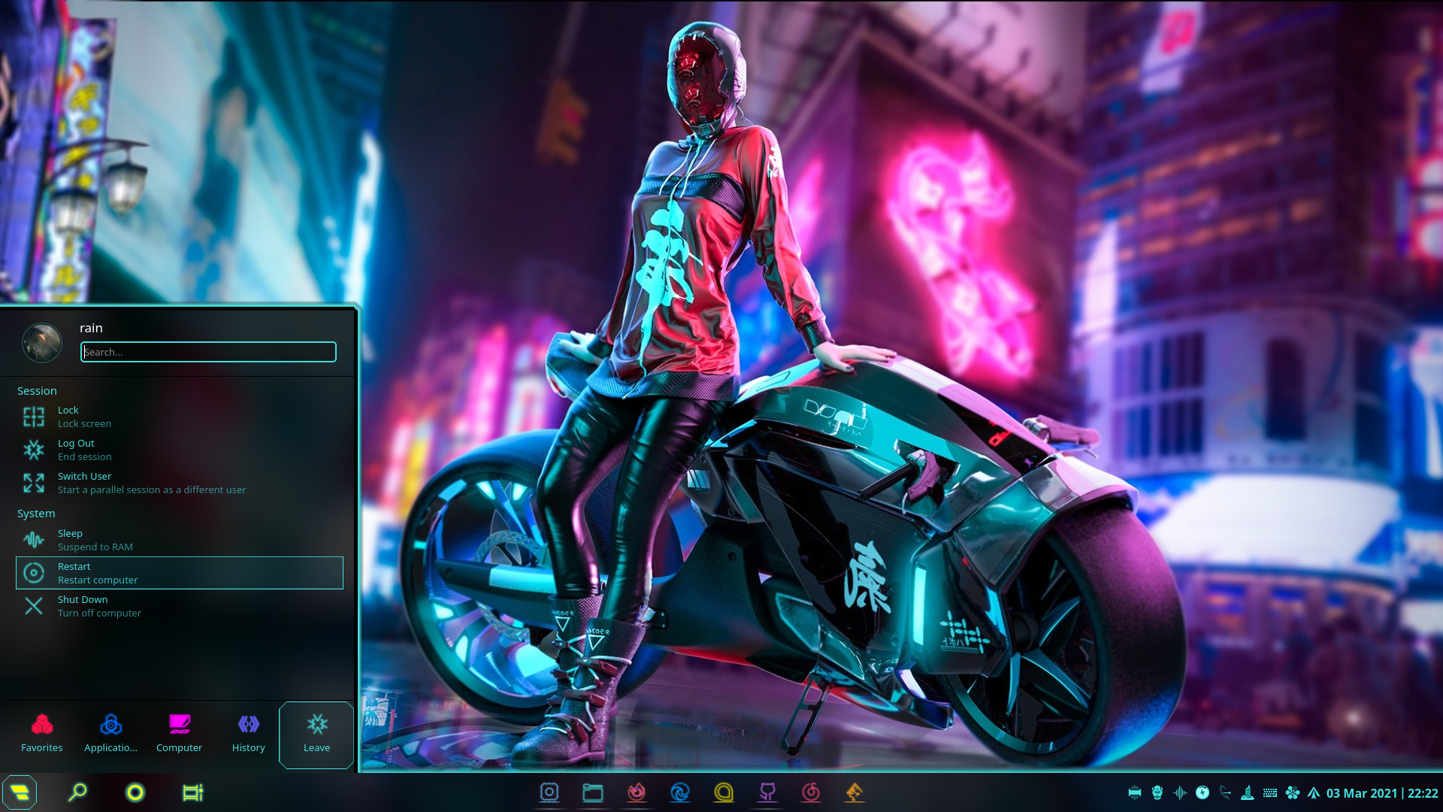Click the yellow ring icon in taskbar
This screenshot has width=1443, height=812.
click(135, 792)
